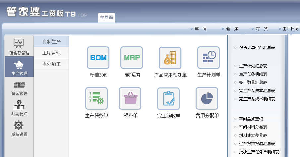This screenshot has height=157, width=300.
Task: Open the 车间材料分布表 report
Action: coord(253,127)
